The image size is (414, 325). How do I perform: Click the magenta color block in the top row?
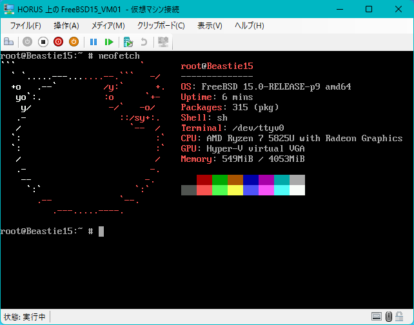pos(266,180)
